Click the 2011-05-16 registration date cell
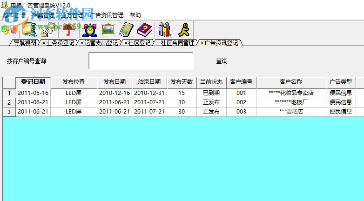 [33, 93]
